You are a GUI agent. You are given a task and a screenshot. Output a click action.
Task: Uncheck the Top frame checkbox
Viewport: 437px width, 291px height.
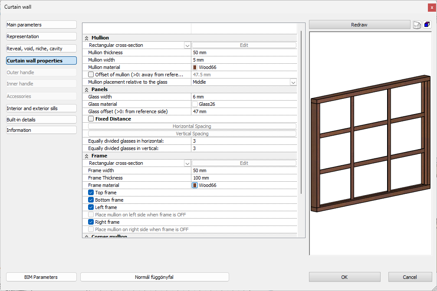click(x=91, y=193)
